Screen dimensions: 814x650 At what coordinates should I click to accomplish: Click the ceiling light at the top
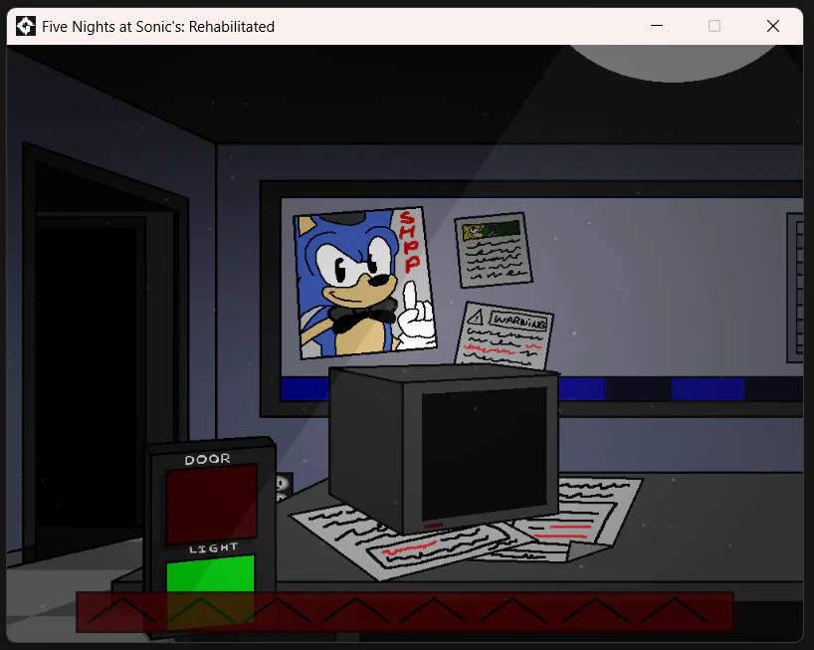coord(675,62)
